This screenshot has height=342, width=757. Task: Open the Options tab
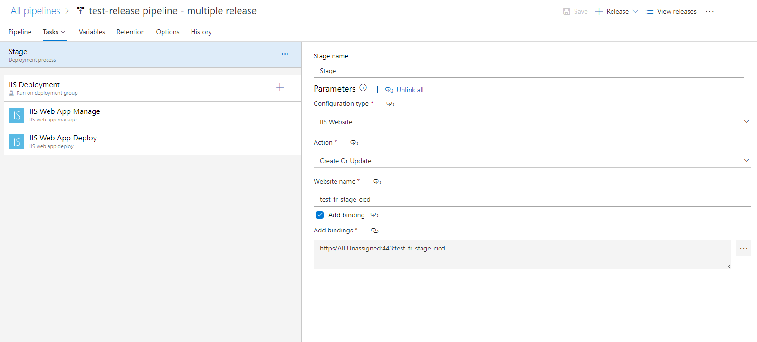168,32
